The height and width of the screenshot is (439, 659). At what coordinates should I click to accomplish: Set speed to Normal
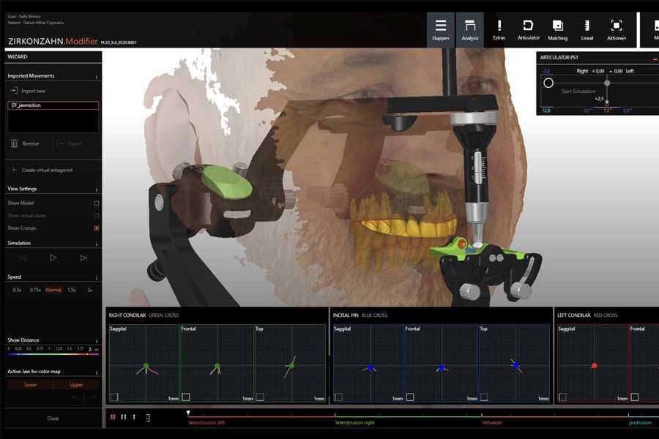(x=53, y=290)
